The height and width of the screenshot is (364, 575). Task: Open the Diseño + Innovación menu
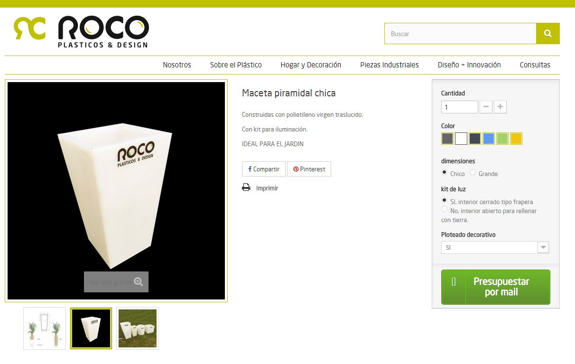click(x=469, y=65)
